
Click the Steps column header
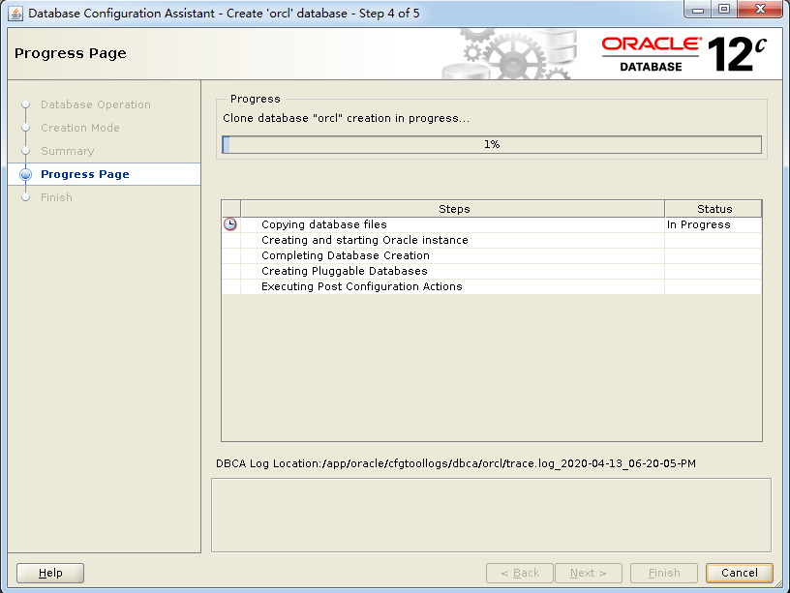(453, 209)
